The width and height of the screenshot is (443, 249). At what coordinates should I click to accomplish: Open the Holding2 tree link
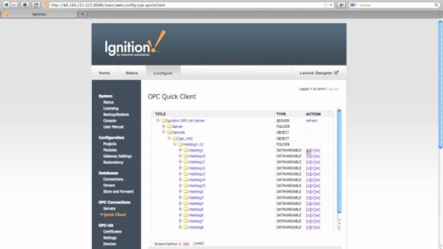pyautogui.click(x=196, y=191)
